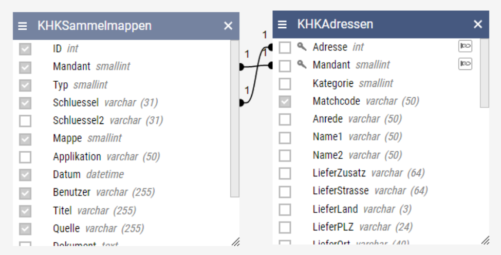This screenshot has height=255, width=501.
Task: Close the KHKAdressen table
Action: [478, 24]
